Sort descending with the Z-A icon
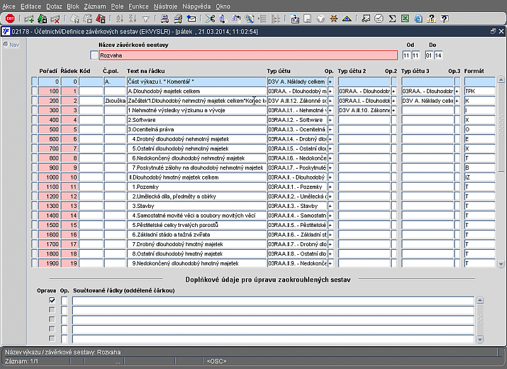The height and width of the screenshot is (369, 507). (132, 19)
